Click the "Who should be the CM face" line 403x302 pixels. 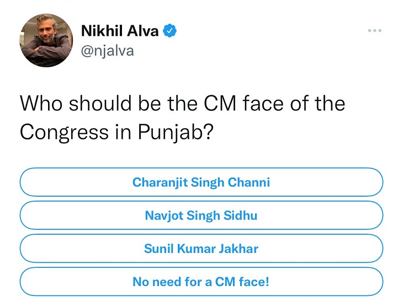[x=182, y=104]
